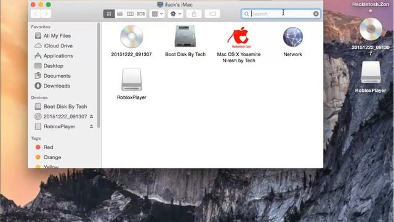This screenshot has height=222, width=394.
Task: Focus the Search field
Action: pyautogui.click(x=281, y=14)
